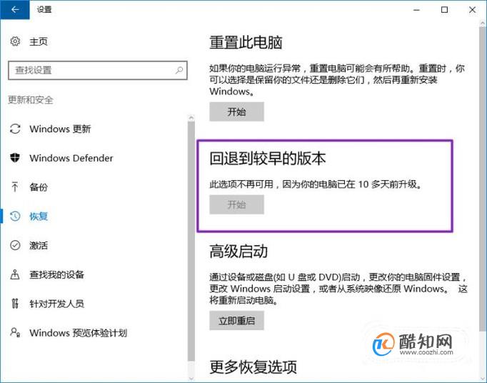Click the search magnifier icon
The width and height of the screenshot is (487, 383).
[179, 70]
